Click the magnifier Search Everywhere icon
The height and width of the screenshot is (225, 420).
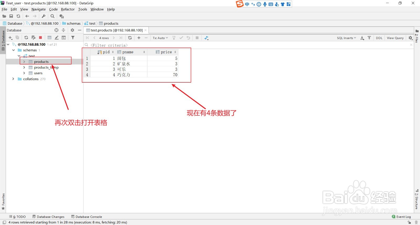point(52,16)
